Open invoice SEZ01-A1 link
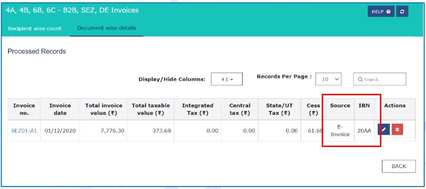The image size is (426, 189). click(x=24, y=131)
